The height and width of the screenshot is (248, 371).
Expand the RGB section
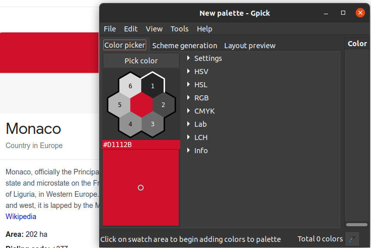[198, 98]
